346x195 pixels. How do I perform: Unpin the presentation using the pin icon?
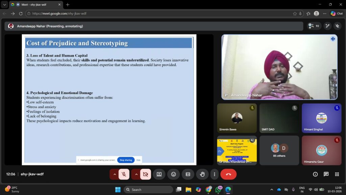pos(337,26)
